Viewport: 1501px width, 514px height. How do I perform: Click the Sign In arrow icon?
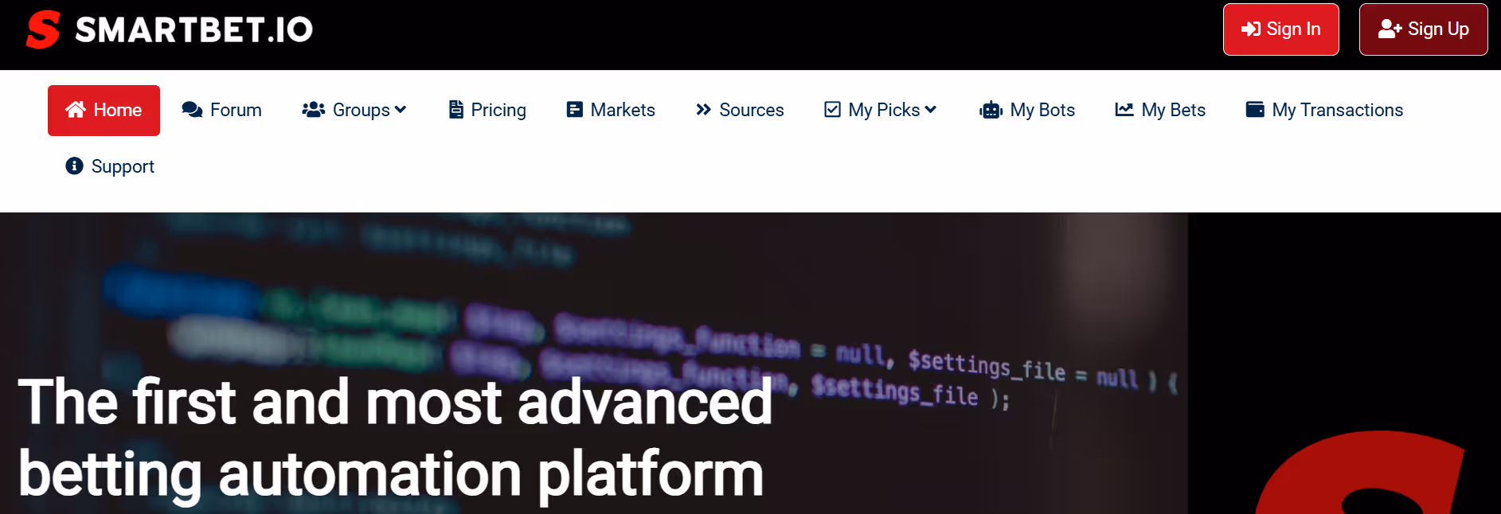pos(1251,29)
